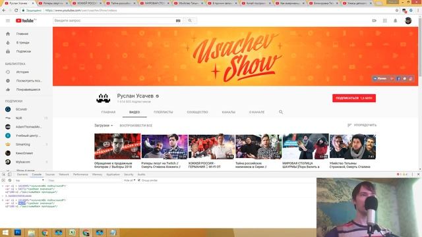The height and width of the screenshot is (237, 422).
Task: Switch to DevTools Sources tab
Action: point(50,174)
